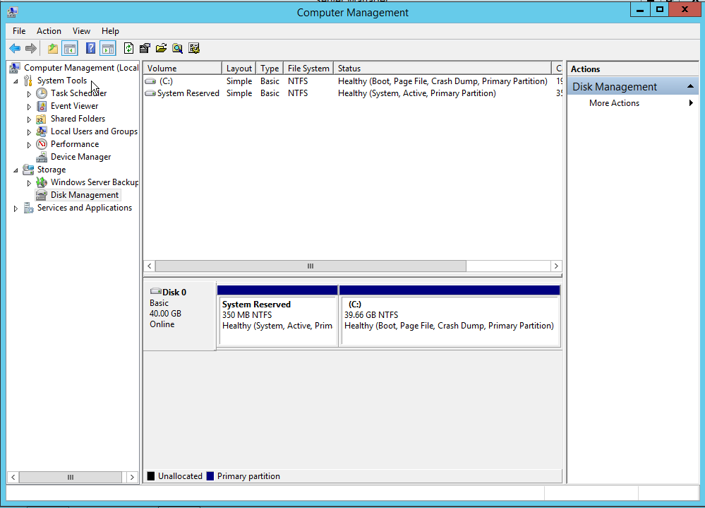Click the open folder toolbar icon
705x508 pixels.
coord(161,49)
